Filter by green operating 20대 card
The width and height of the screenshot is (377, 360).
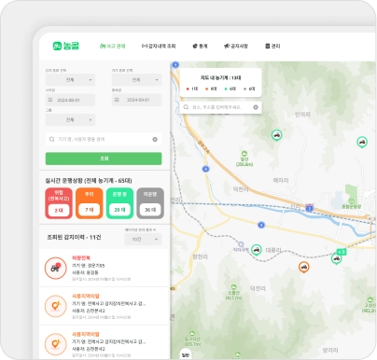pos(119,203)
